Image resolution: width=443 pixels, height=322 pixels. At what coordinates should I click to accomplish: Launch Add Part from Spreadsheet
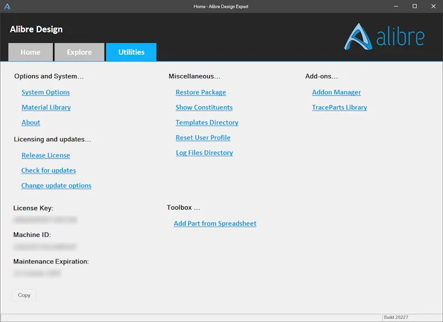click(215, 224)
